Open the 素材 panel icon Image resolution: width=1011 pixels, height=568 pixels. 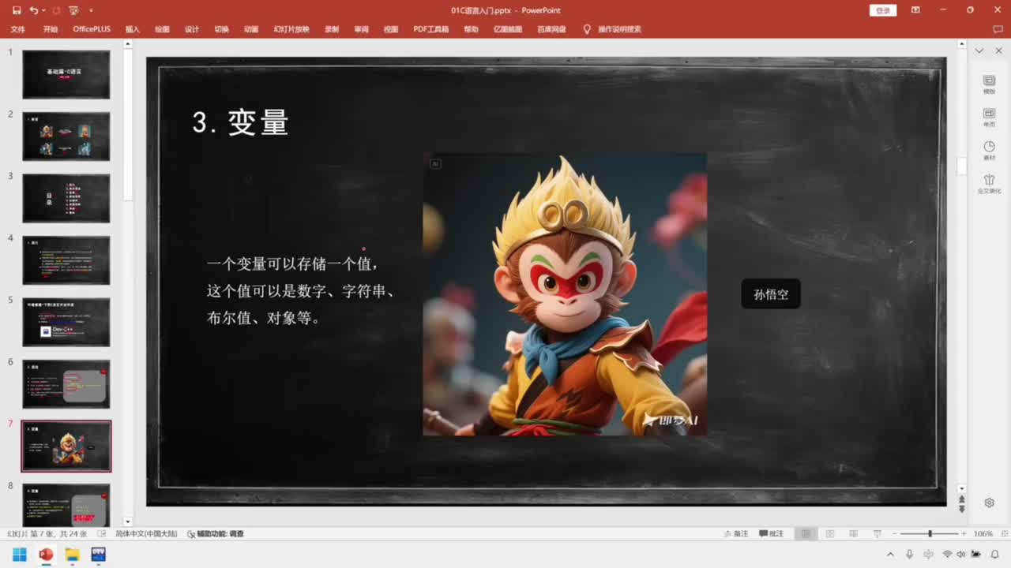[989, 151]
